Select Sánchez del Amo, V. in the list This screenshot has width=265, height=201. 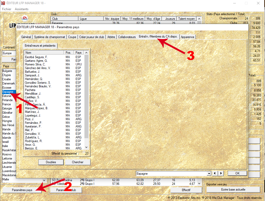(x=54, y=68)
